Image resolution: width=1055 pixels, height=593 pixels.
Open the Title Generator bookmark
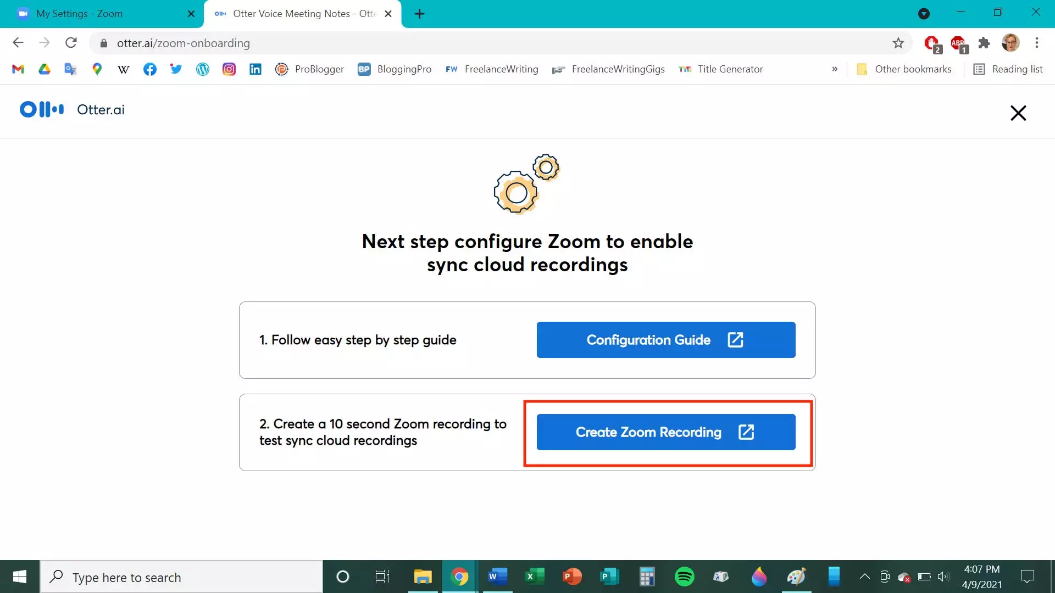[x=721, y=69]
